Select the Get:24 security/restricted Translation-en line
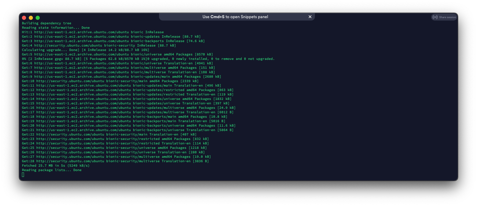The height and width of the screenshot is (206, 477). point(115,143)
